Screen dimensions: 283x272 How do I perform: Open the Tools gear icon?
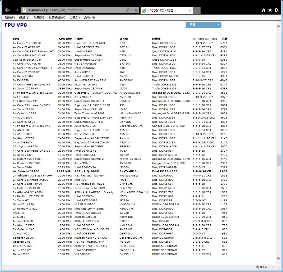[x=276, y=10]
